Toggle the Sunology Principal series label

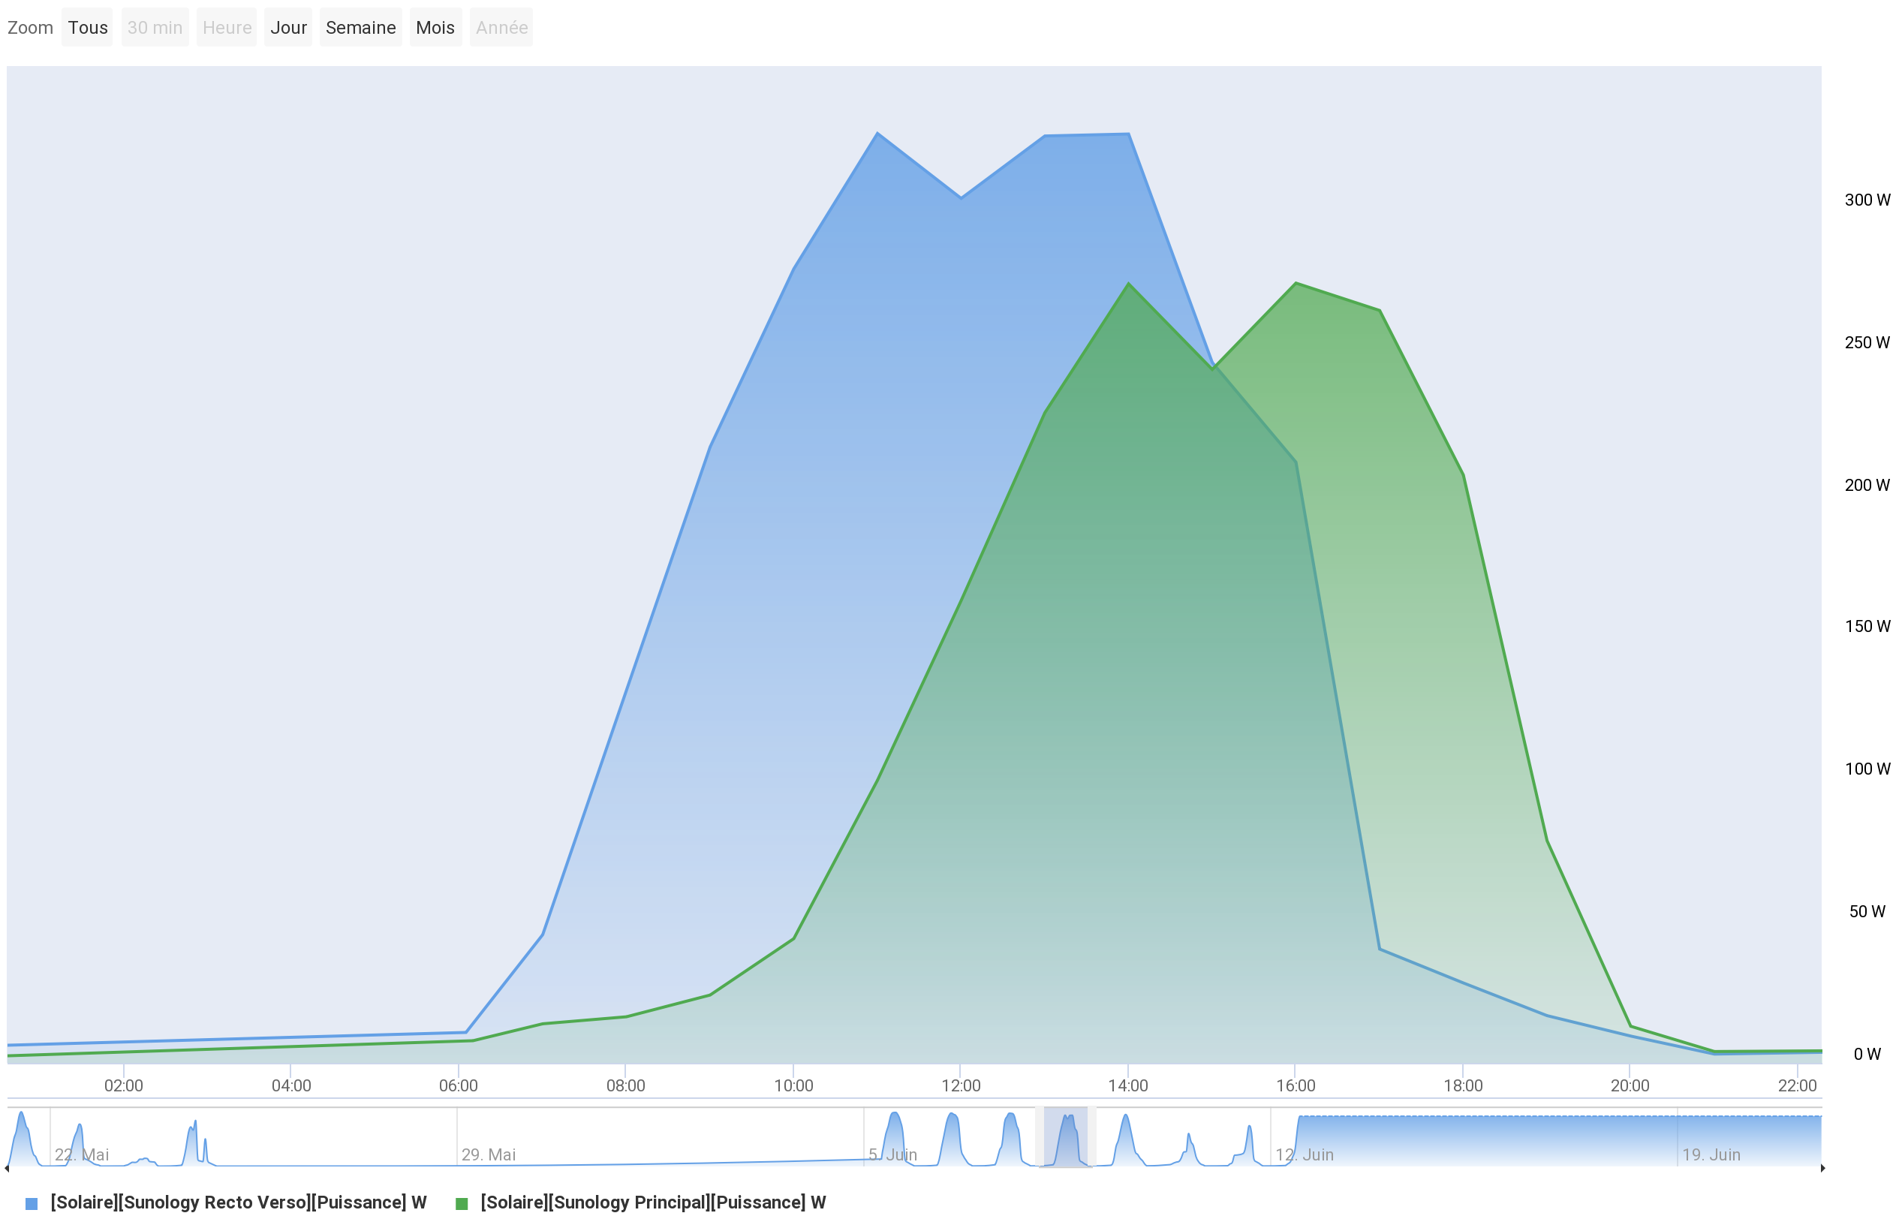click(652, 1202)
